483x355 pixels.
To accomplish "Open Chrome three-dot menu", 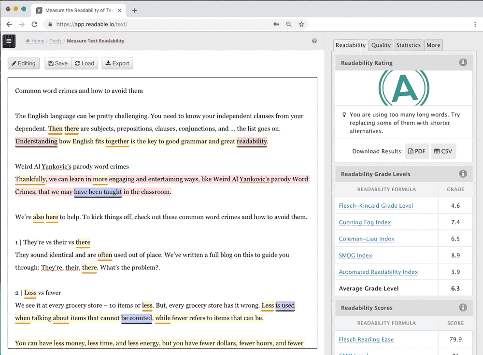I will coord(475,24).
